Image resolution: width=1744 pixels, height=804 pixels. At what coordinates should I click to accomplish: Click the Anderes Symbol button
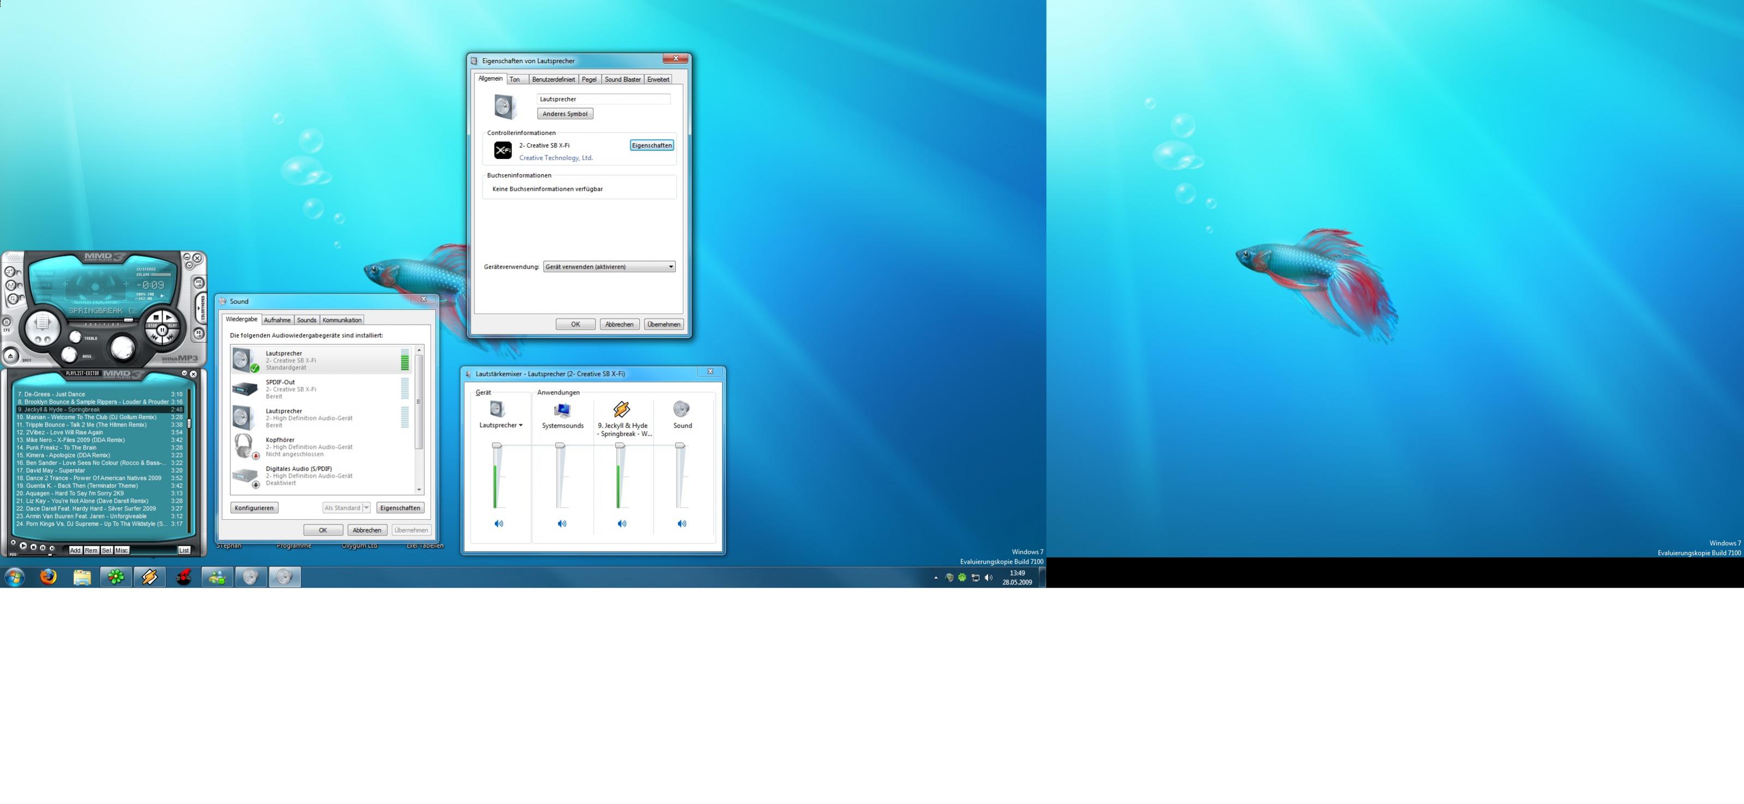click(x=564, y=114)
